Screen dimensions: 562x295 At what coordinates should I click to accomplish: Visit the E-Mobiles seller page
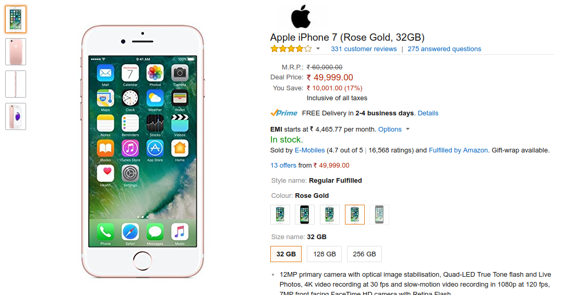[309, 150]
